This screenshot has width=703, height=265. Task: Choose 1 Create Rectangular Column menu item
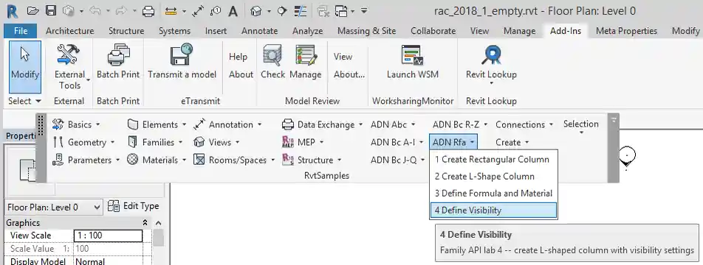(x=493, y=159)
